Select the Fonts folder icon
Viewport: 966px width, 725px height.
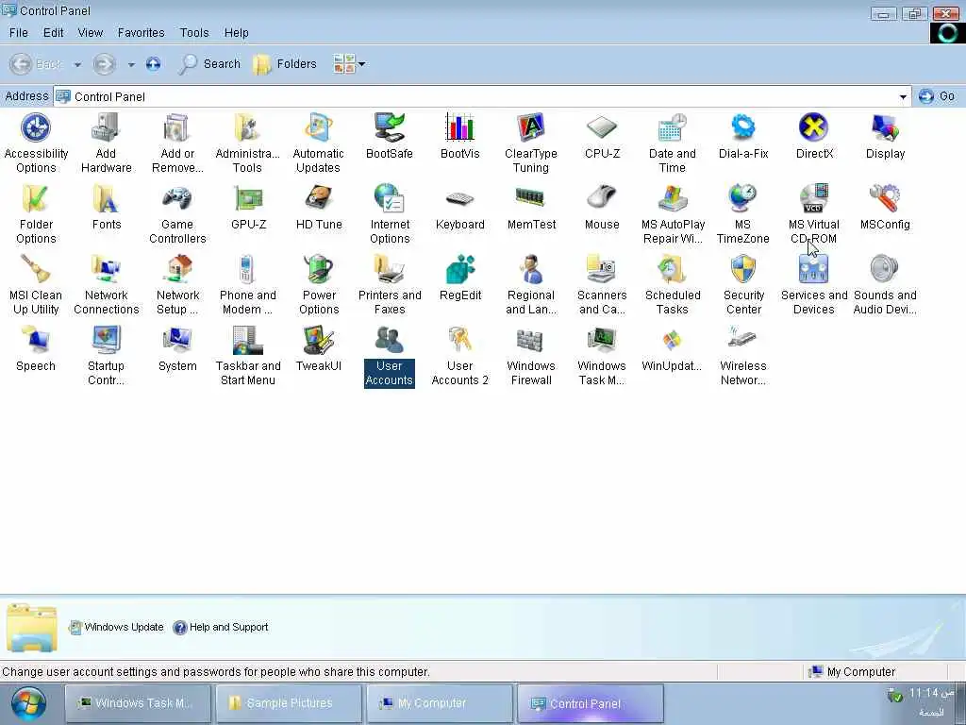pos(107,198)
